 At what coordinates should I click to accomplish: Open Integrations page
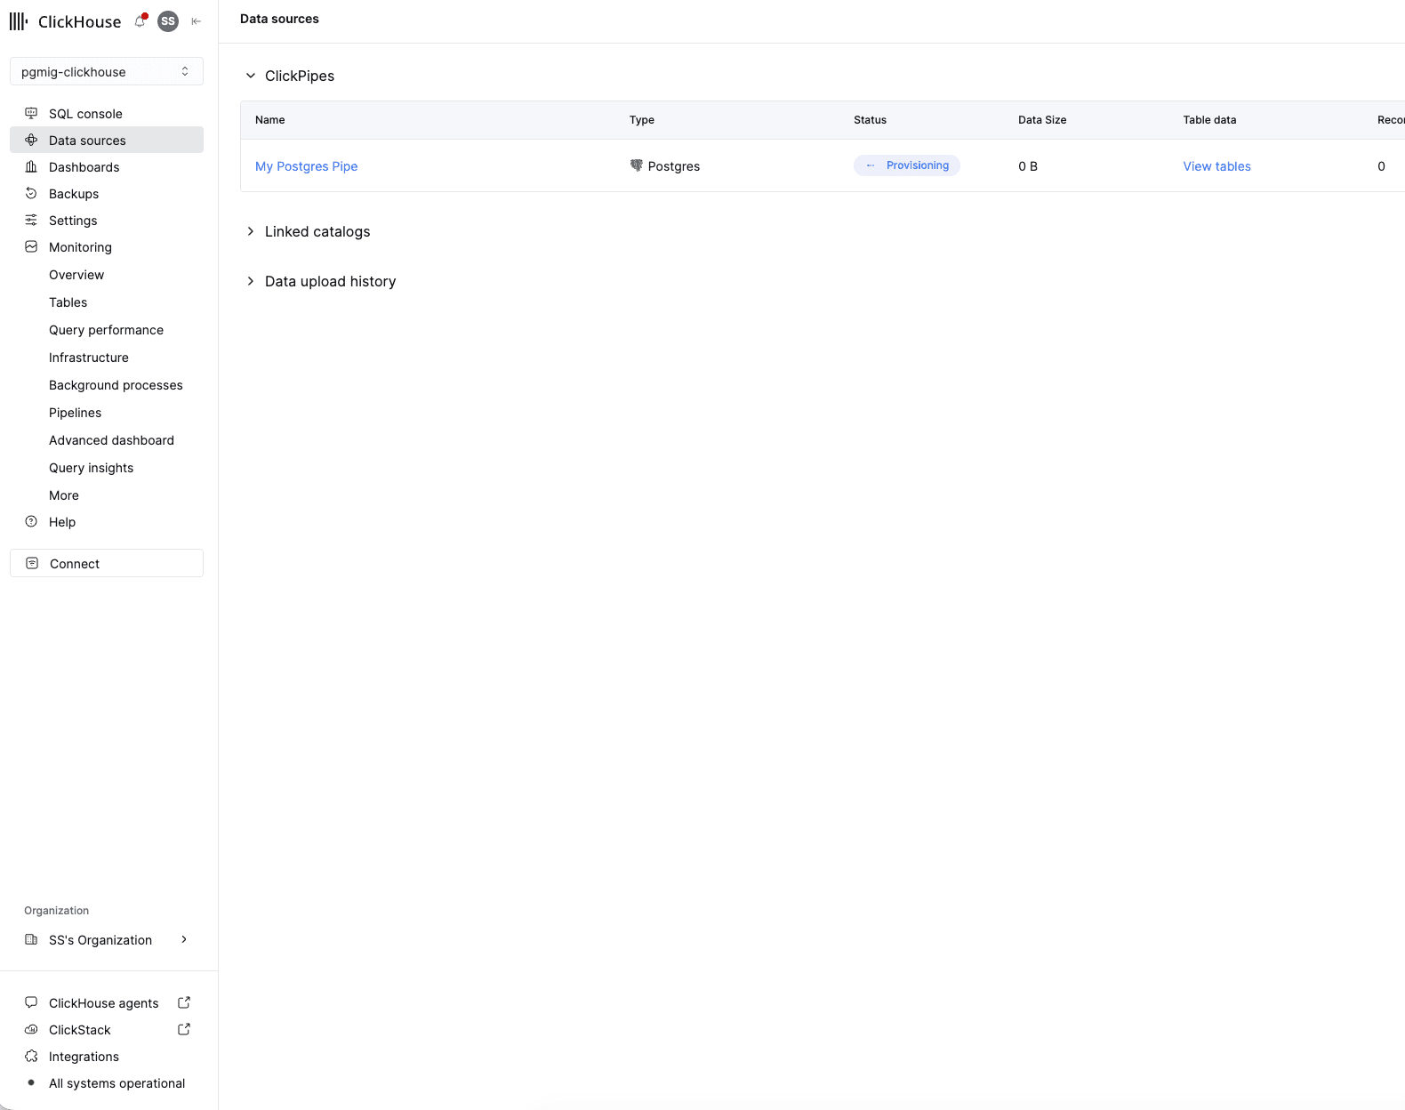click(107, 1056)
